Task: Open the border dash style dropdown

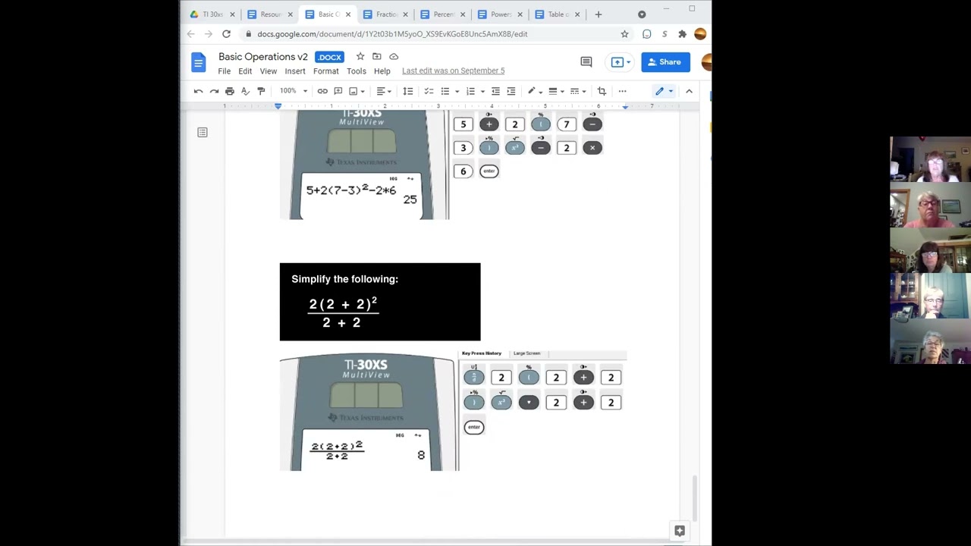Action: (577, 91)
